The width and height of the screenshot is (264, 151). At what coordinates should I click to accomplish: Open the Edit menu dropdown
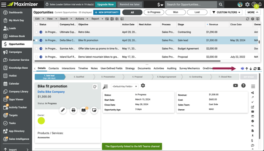(x=40, y=19)
